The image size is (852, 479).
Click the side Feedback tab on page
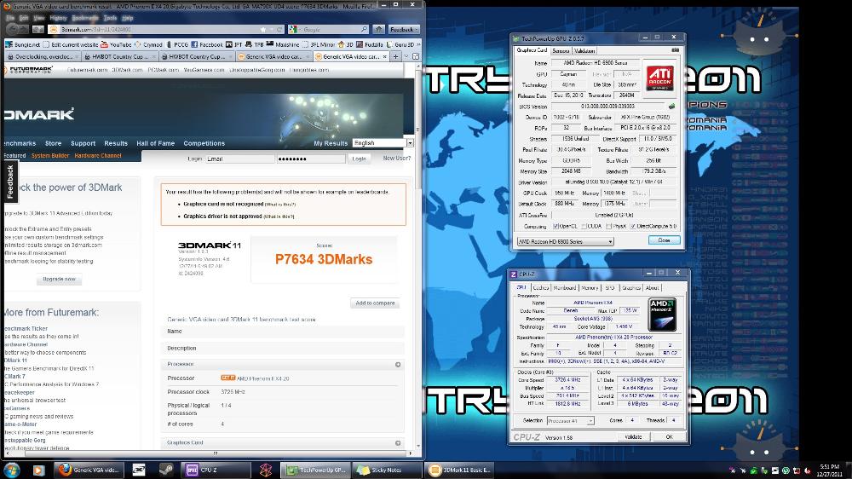point(10,182)
